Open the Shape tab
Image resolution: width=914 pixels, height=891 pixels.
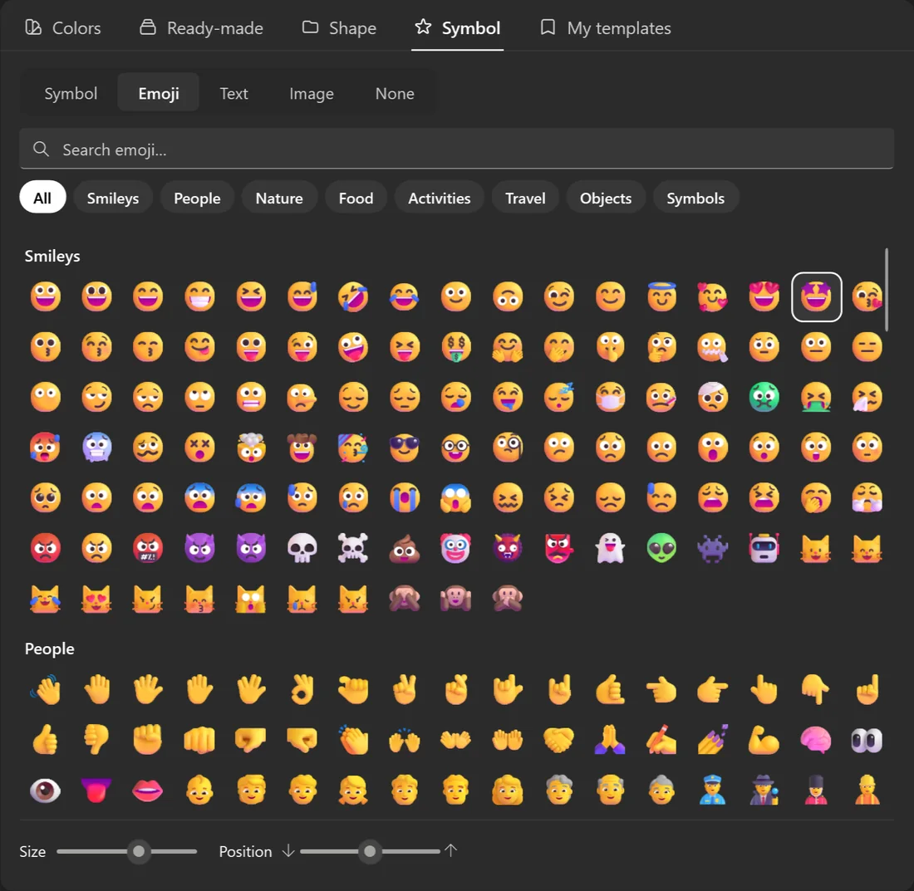339,28
